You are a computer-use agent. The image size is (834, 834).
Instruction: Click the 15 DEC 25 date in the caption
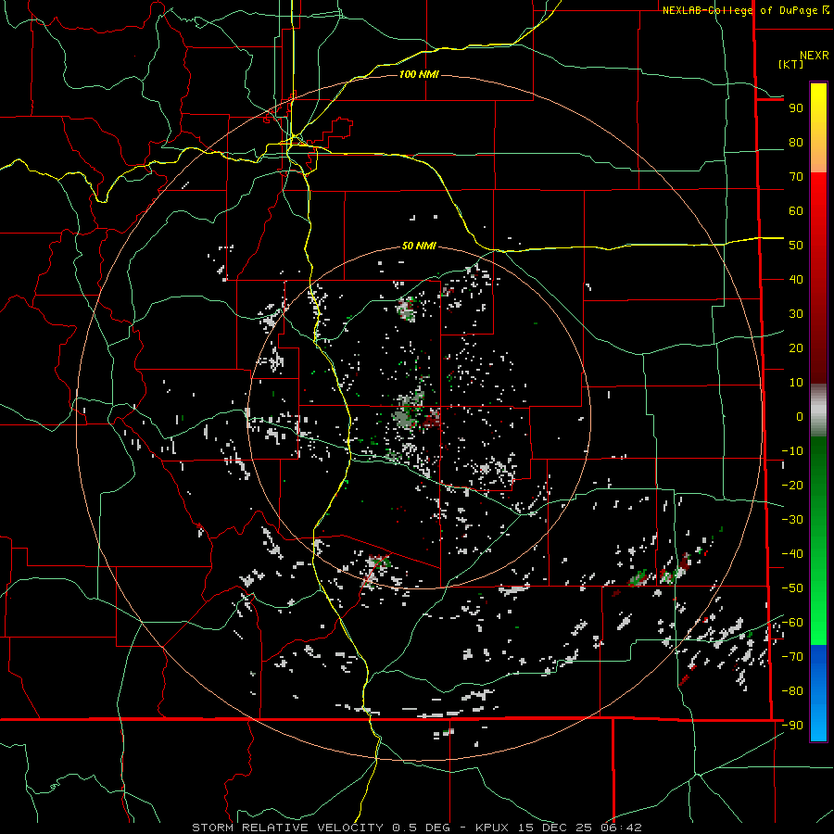pos(555,828)
